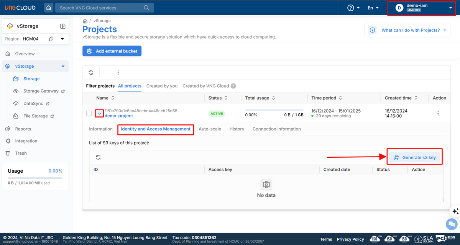Click the Generate s3 key button
The height and width of the screenshot is (245, 460).
(x=415, y=157)
